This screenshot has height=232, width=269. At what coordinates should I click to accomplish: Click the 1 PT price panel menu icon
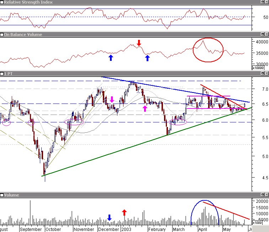(x=2, y=74)
